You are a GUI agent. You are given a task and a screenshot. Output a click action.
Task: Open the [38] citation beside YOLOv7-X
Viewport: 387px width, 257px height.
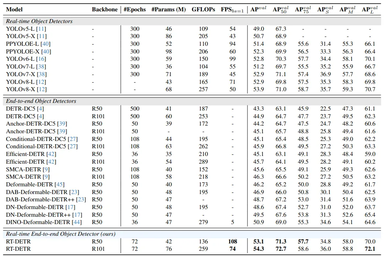coord(42,74)
